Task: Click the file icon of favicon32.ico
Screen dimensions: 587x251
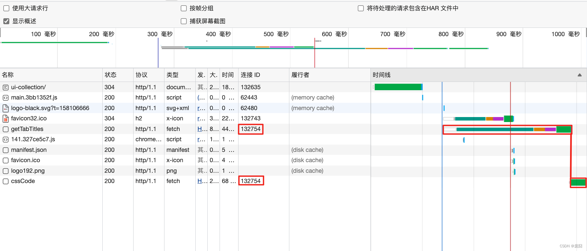Action: [6, 118]
